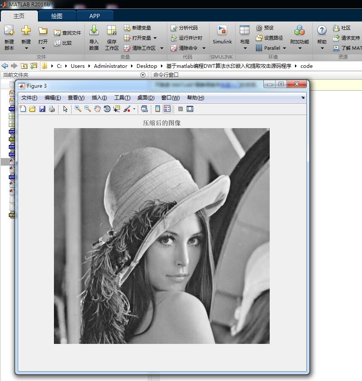The width and height of the screenshot is (362, 381).
Task: Click the 压缩后的图像 figure title
Action: [x=162, y=123]
